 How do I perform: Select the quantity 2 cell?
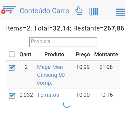26,67
